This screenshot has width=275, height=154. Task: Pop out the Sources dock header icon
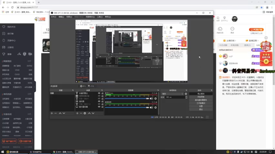pos(102,90)
